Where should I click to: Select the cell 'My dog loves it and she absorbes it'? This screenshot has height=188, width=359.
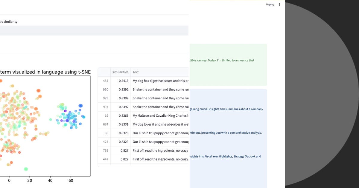point(159,124)
